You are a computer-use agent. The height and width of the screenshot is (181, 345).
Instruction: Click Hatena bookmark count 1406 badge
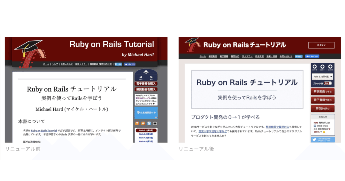[118, 64]
